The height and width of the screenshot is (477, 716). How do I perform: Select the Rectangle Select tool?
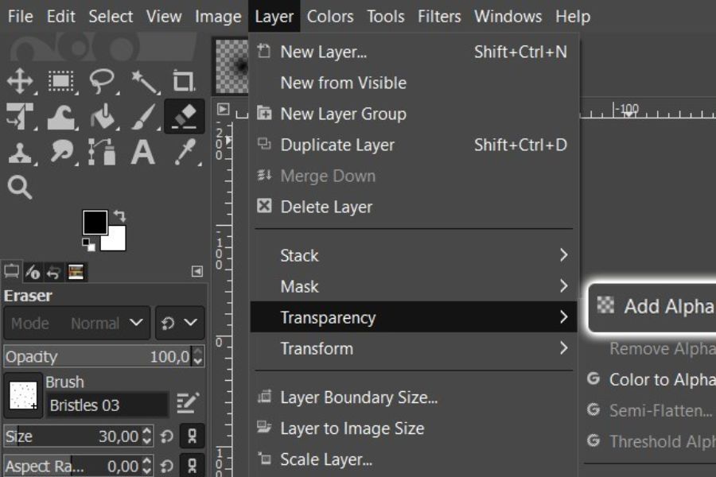point(60,81)
